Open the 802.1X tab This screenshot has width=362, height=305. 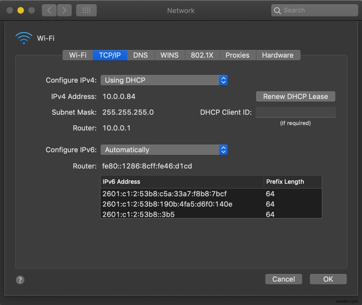202,55
